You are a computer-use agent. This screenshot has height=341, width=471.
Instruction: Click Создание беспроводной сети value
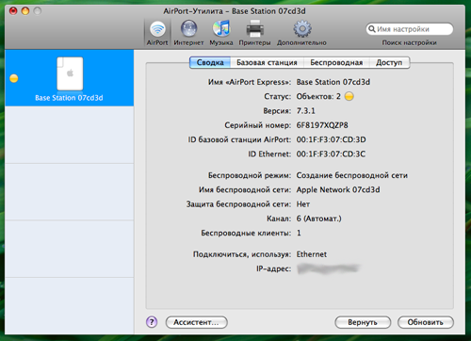[352, 175]
